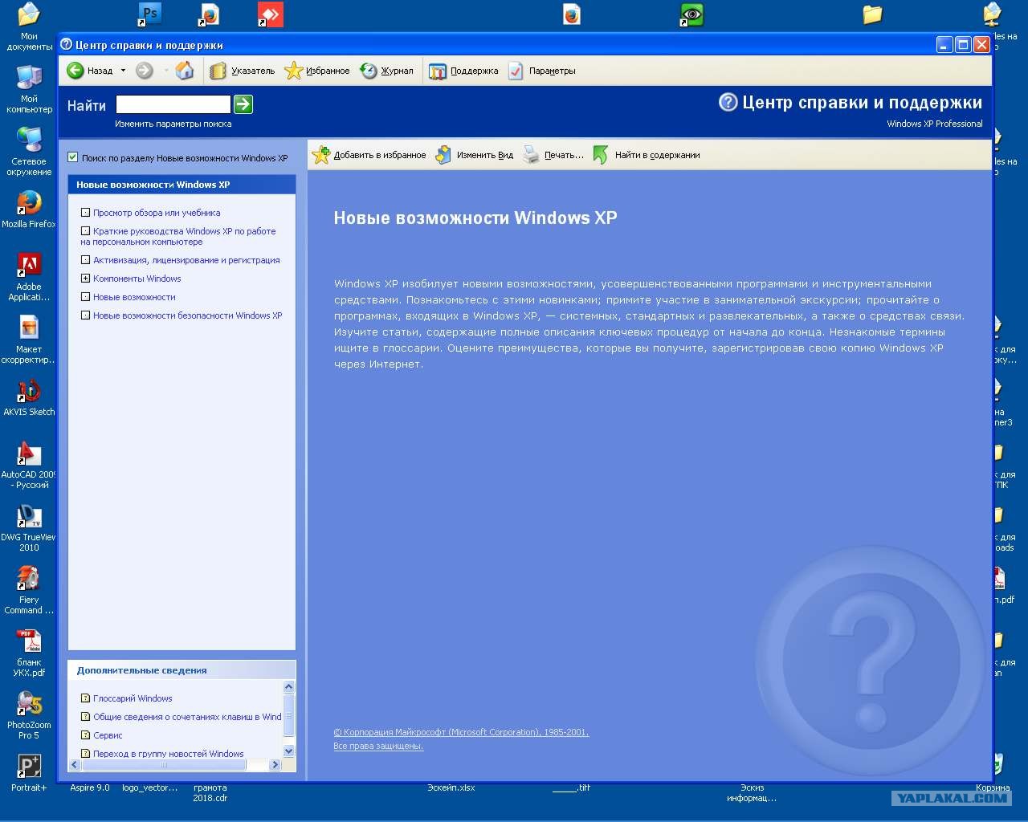Open Краткие руководства Windows XP topic
Viewport: 1028px width, 822px height.
178,236
